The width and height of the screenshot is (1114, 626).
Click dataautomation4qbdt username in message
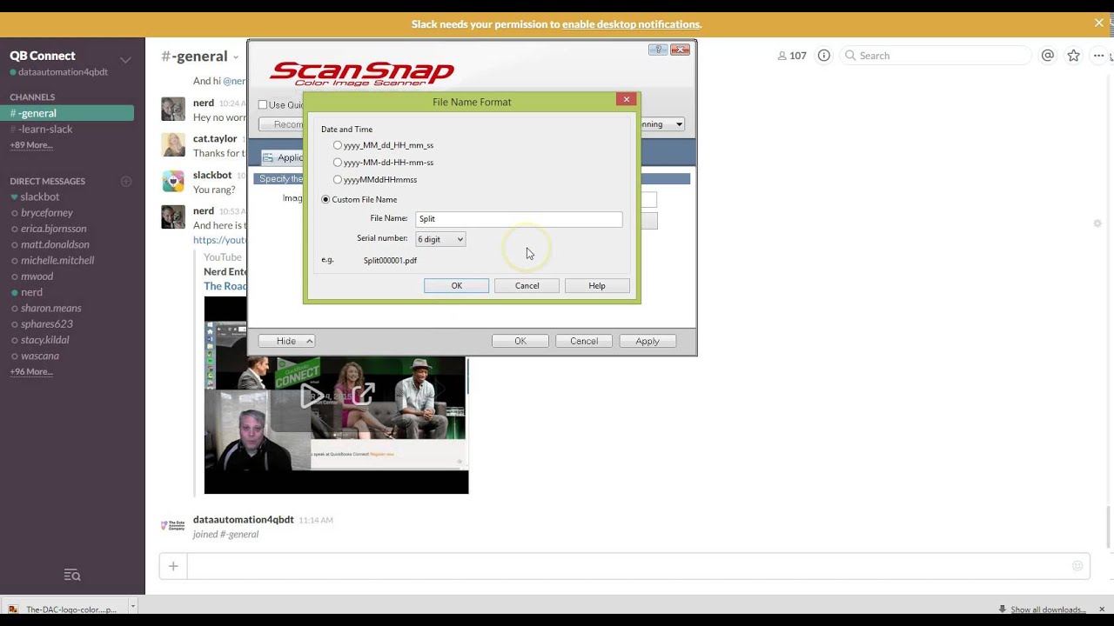tap(244, 520)
